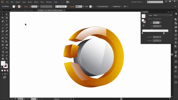Screen dimensions: 178x100
Task: Set paint mode to Gradient
Action: 5,71
